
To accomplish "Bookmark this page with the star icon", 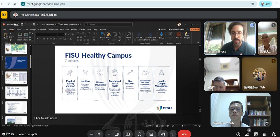I will point(253,4).
